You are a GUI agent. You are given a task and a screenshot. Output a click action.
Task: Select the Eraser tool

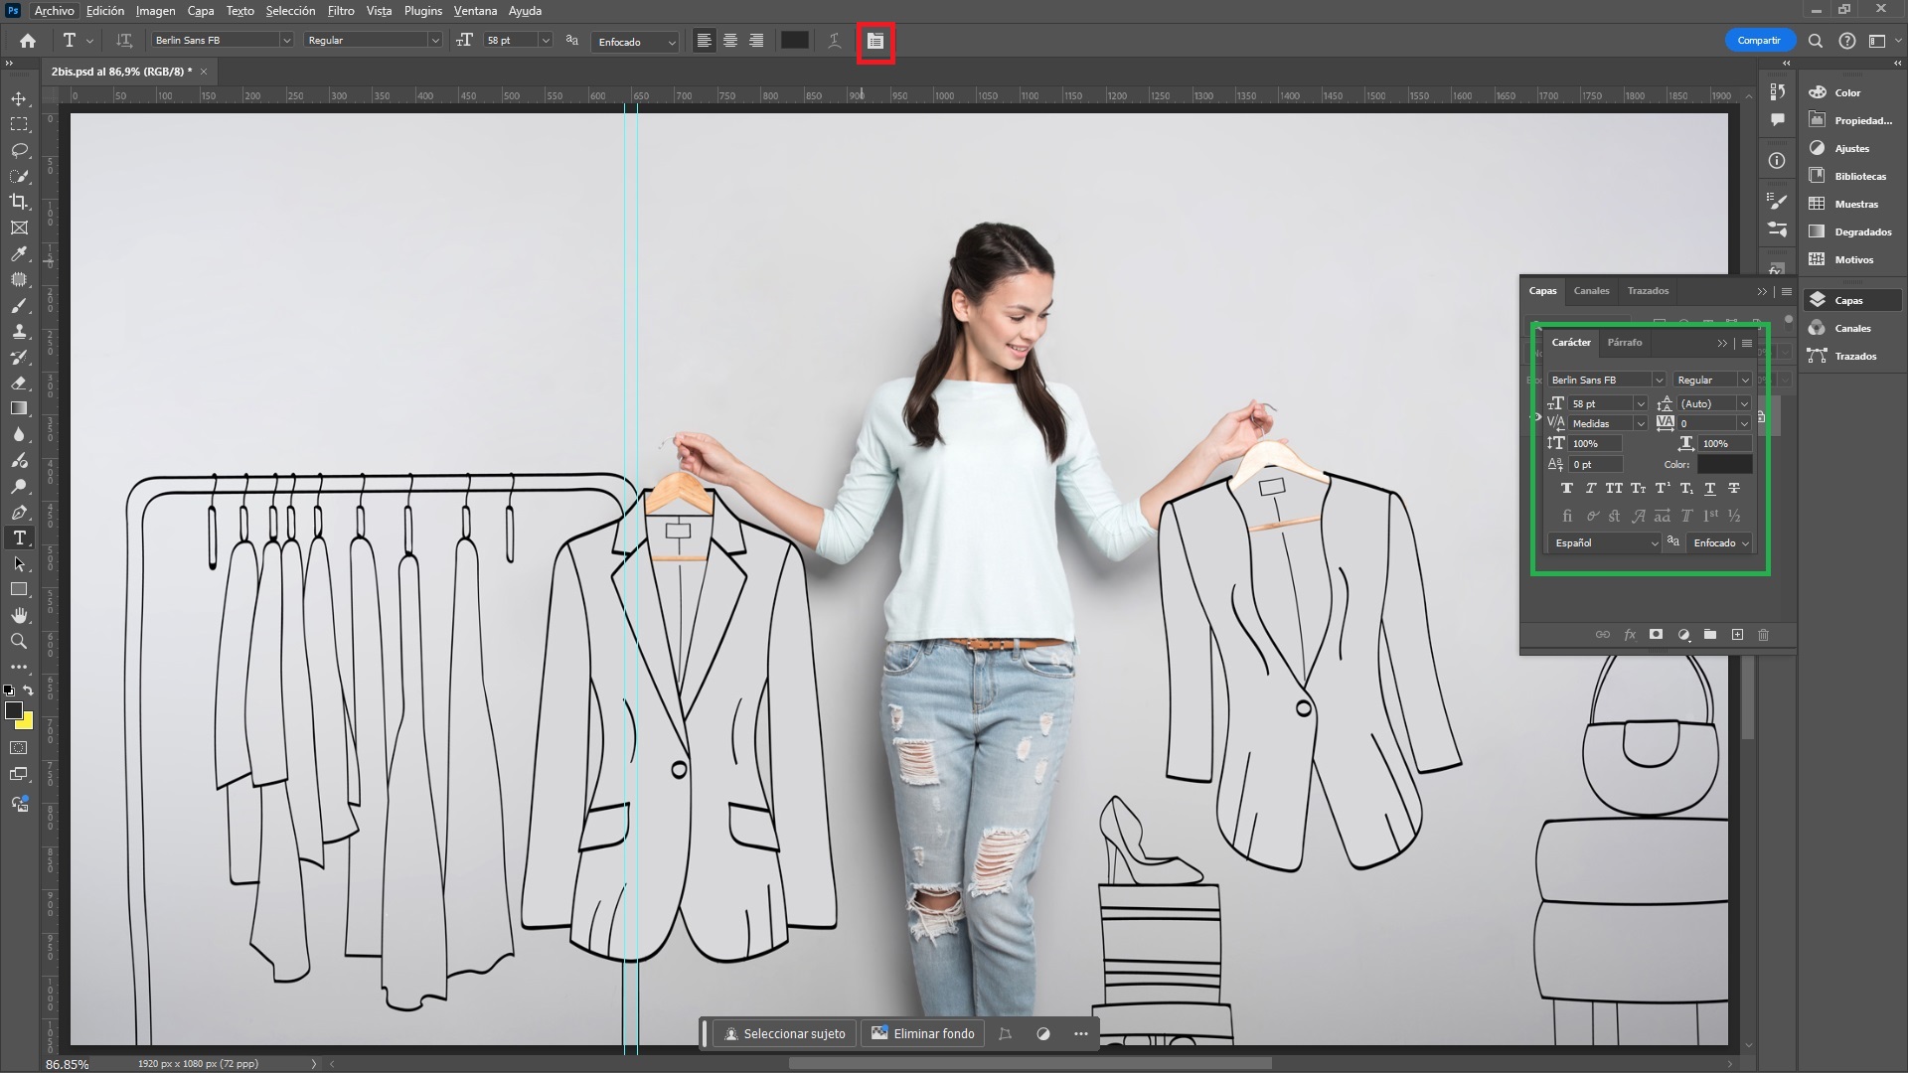point(19,383)
